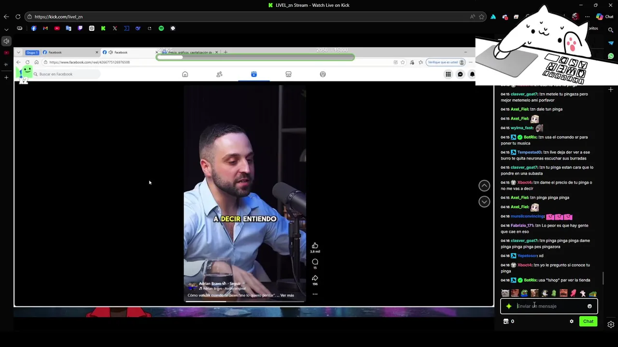Click Ver más in reel caption
Viewport: 618px width, 347px height.
tap(287, 295)
